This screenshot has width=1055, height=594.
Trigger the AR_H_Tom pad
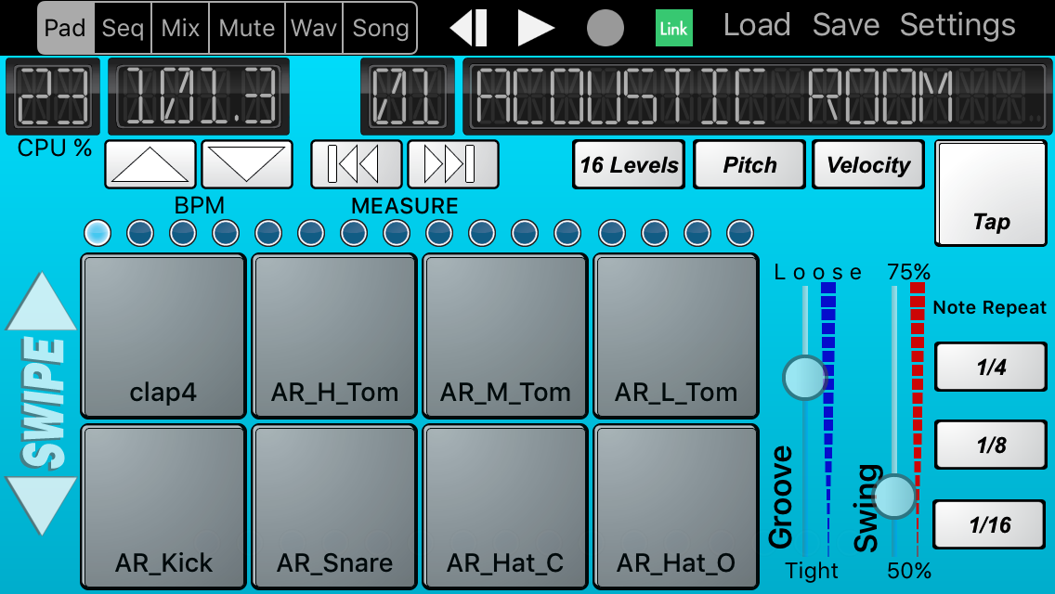(x=334, y=336)
